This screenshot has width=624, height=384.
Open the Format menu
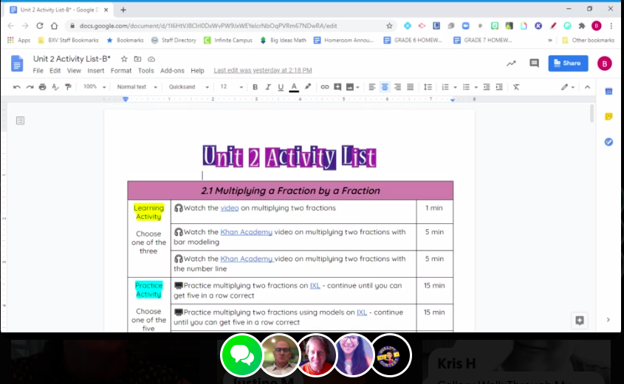(x=121, y=70)
